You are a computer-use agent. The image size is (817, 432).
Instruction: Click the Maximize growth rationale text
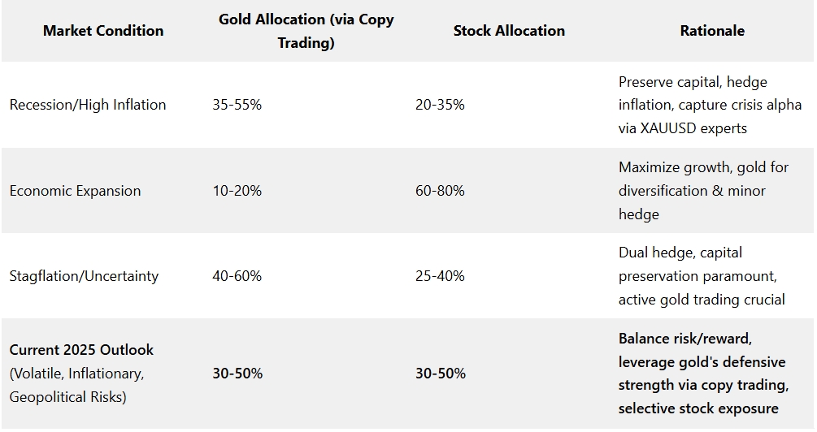pos(703,191)
